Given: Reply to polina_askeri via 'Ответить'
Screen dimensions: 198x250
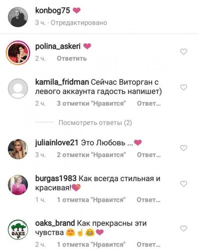Looking at the screenshot, I should 72,58.
